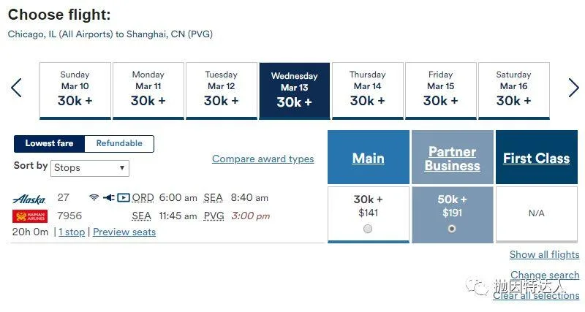
Task: Switch to Refundable fare option
Action: [119, 143]
